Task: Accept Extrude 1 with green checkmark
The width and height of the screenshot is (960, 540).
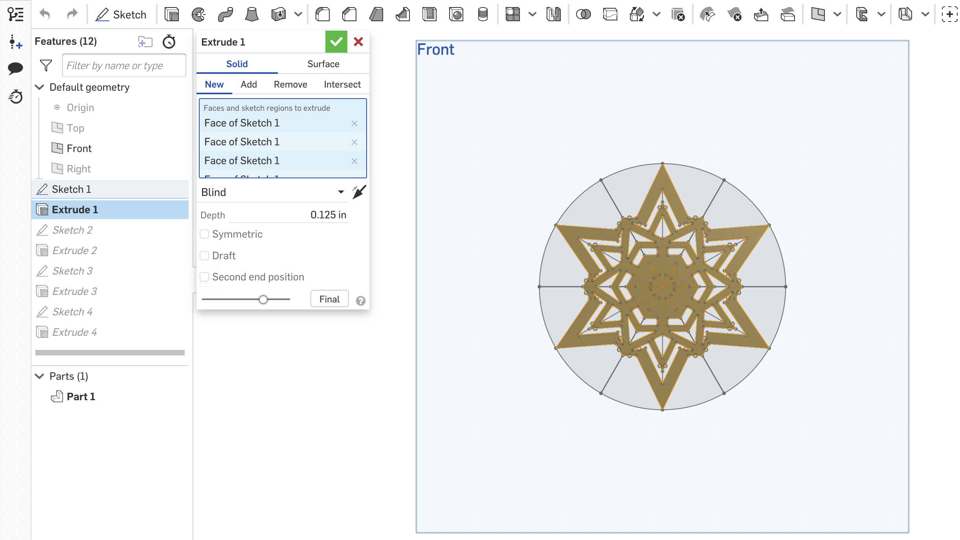Action: 336,42
